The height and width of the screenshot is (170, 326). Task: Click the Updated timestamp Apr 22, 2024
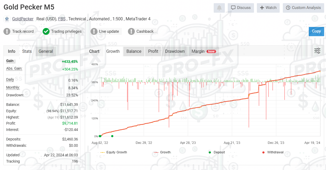point(61,155)
